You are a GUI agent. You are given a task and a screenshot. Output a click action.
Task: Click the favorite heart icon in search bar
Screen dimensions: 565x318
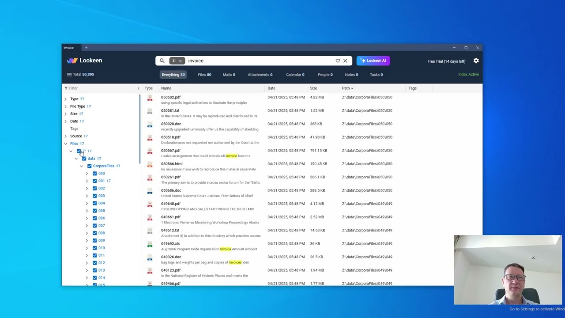338,61
